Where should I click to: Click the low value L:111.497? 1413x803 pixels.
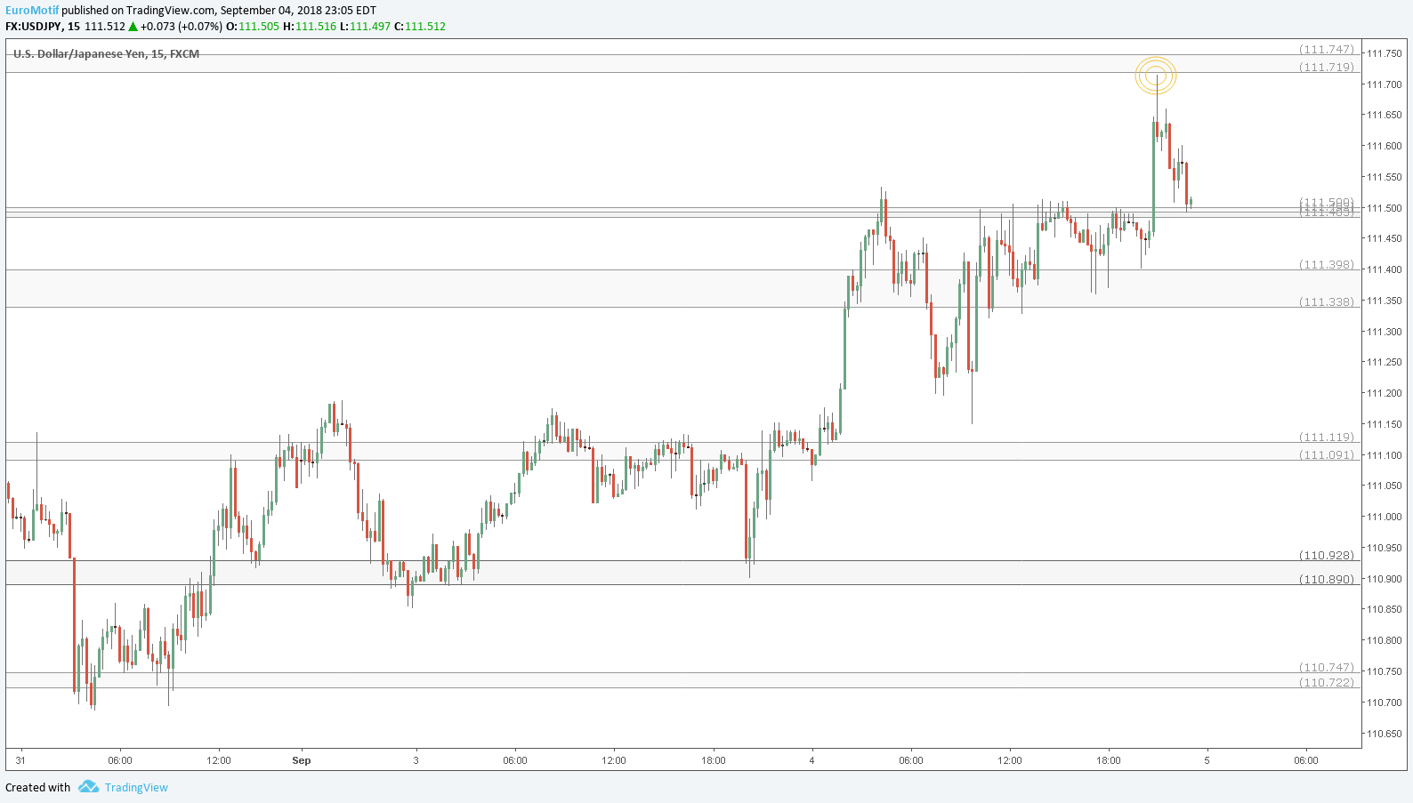(365, 27)
